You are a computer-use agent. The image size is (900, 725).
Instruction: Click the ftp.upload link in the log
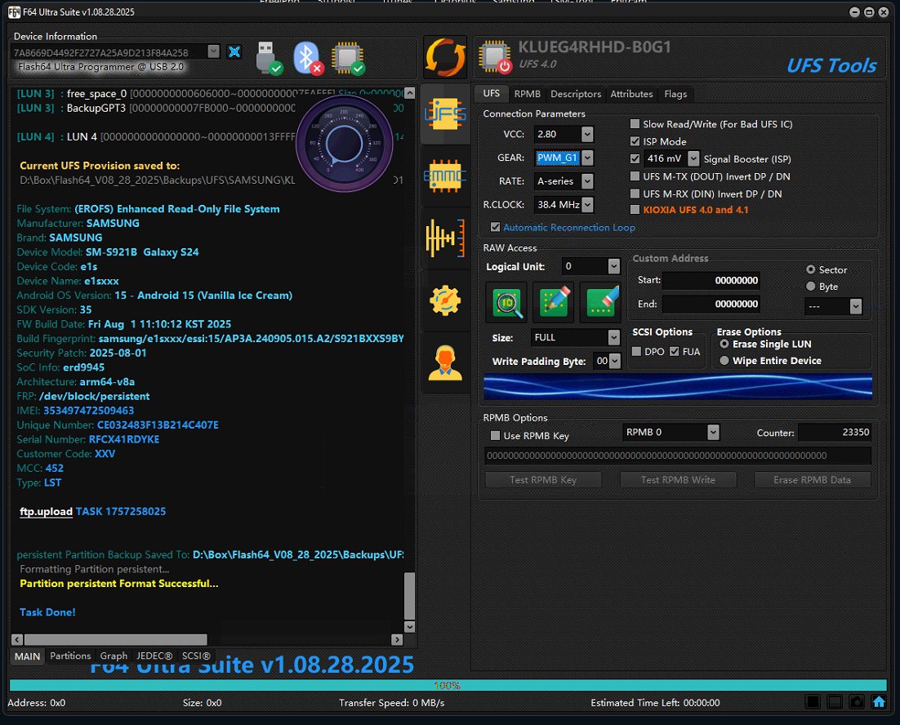46,512
